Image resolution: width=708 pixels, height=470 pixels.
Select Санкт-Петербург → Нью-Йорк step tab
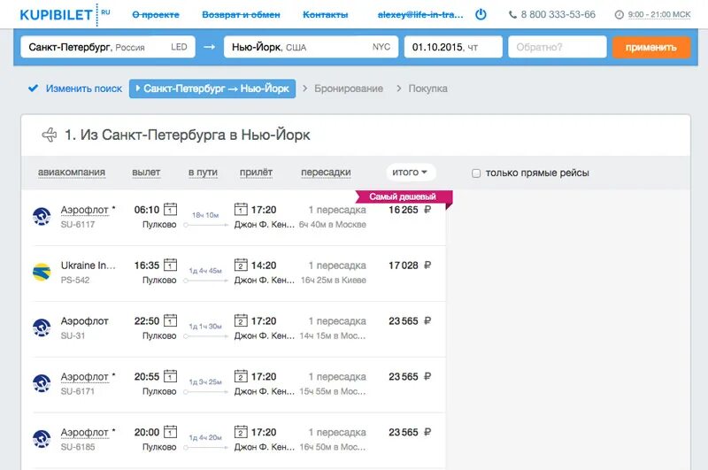(212, 89)
